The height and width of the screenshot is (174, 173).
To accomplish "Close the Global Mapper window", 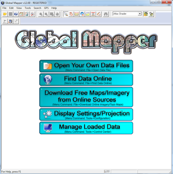I will tap(167, 2).
